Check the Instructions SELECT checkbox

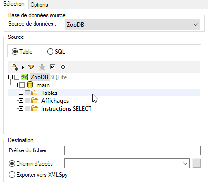point(27,109)
